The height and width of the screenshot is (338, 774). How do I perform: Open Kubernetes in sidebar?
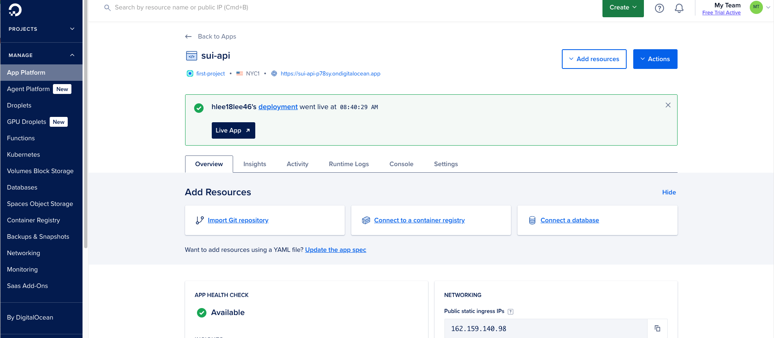(41, 155)
